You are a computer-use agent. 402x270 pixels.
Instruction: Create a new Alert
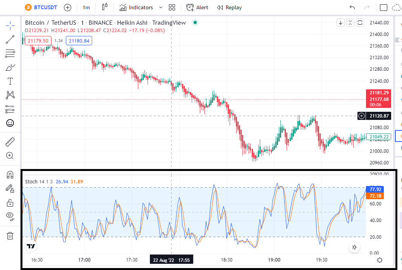(197, 7)
